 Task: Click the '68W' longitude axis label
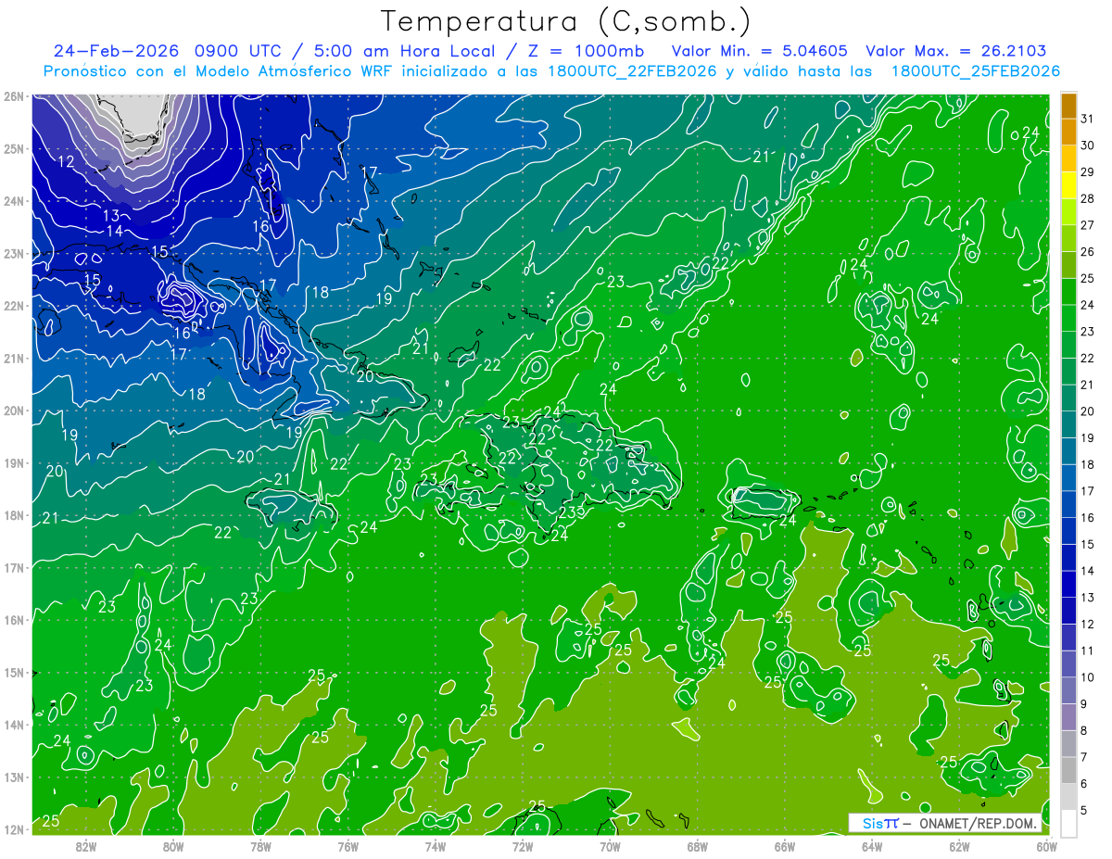[x=697, y=846]
